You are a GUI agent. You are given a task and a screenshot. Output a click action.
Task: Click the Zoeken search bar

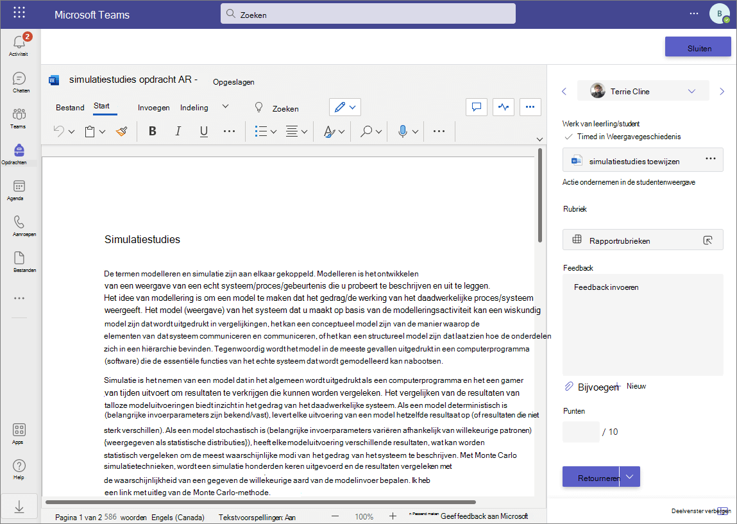pyautogui.click(x=368, y=13)
